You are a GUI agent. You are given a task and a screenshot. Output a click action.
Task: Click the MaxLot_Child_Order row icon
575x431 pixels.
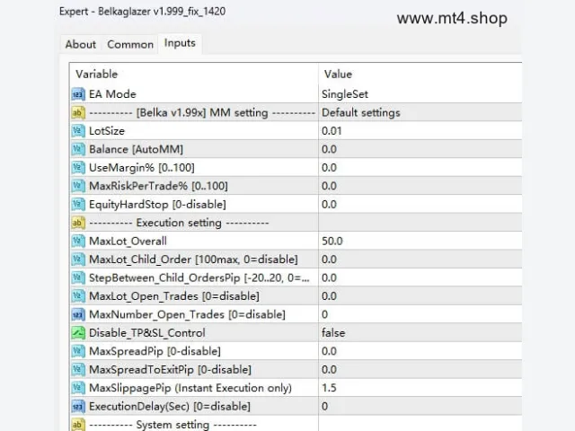coord(78,259)
